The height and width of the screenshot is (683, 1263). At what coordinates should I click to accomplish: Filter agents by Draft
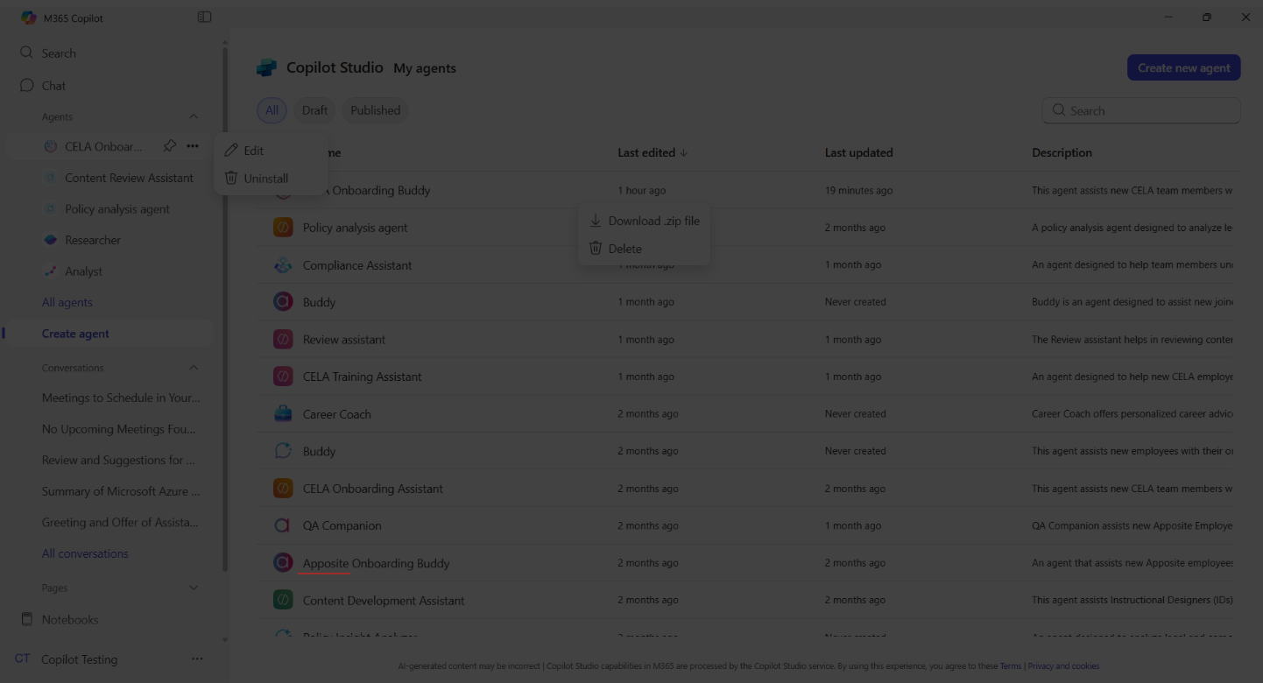pos(314,110)
